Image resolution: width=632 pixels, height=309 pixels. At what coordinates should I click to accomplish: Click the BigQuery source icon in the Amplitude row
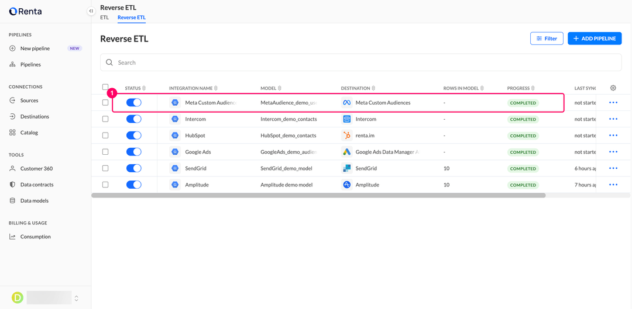(x=175, y=185)
